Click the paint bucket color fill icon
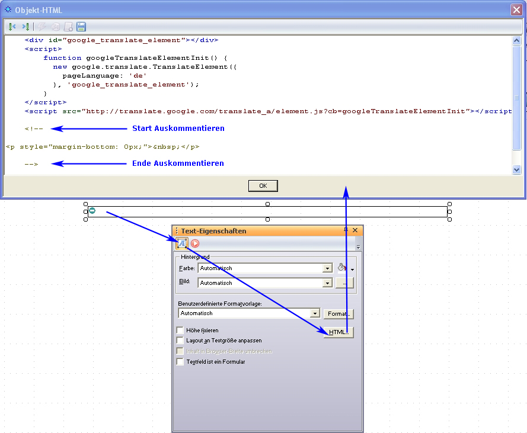This screenshot has width=527, height=433. pos(342,268)
